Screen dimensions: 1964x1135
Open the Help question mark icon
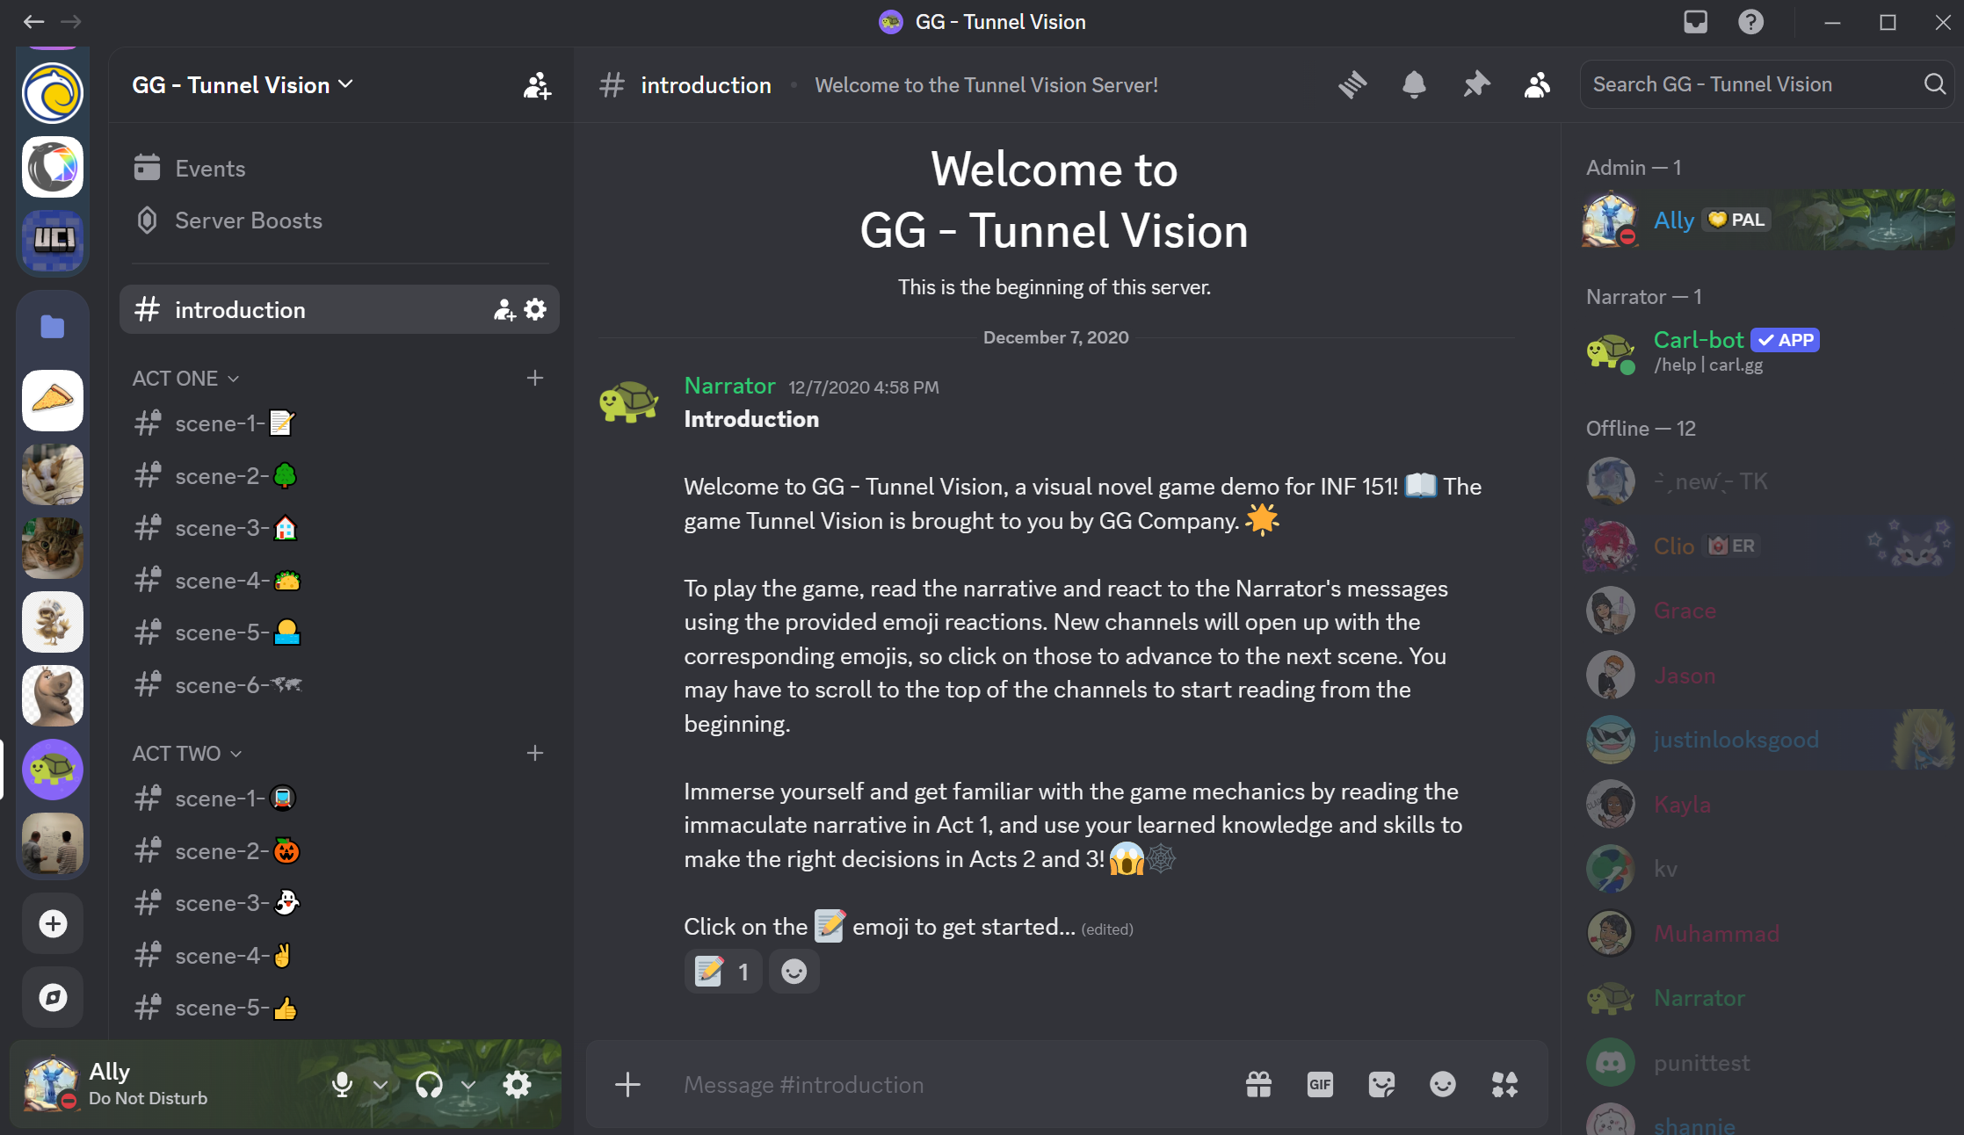click(x=1750, y=22)
